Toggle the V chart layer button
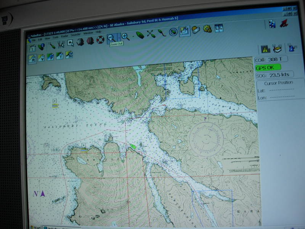The image size is (305, 229). pos(41,58)
